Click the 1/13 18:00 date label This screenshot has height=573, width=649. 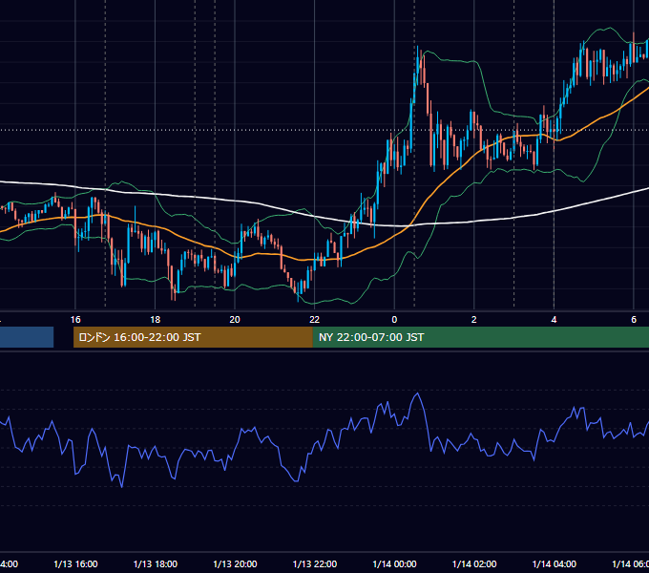pyautogui.click(x=156, y=563)
